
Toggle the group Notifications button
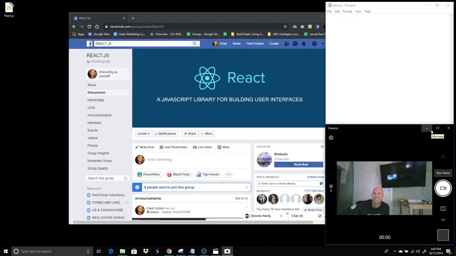(165, 134)
